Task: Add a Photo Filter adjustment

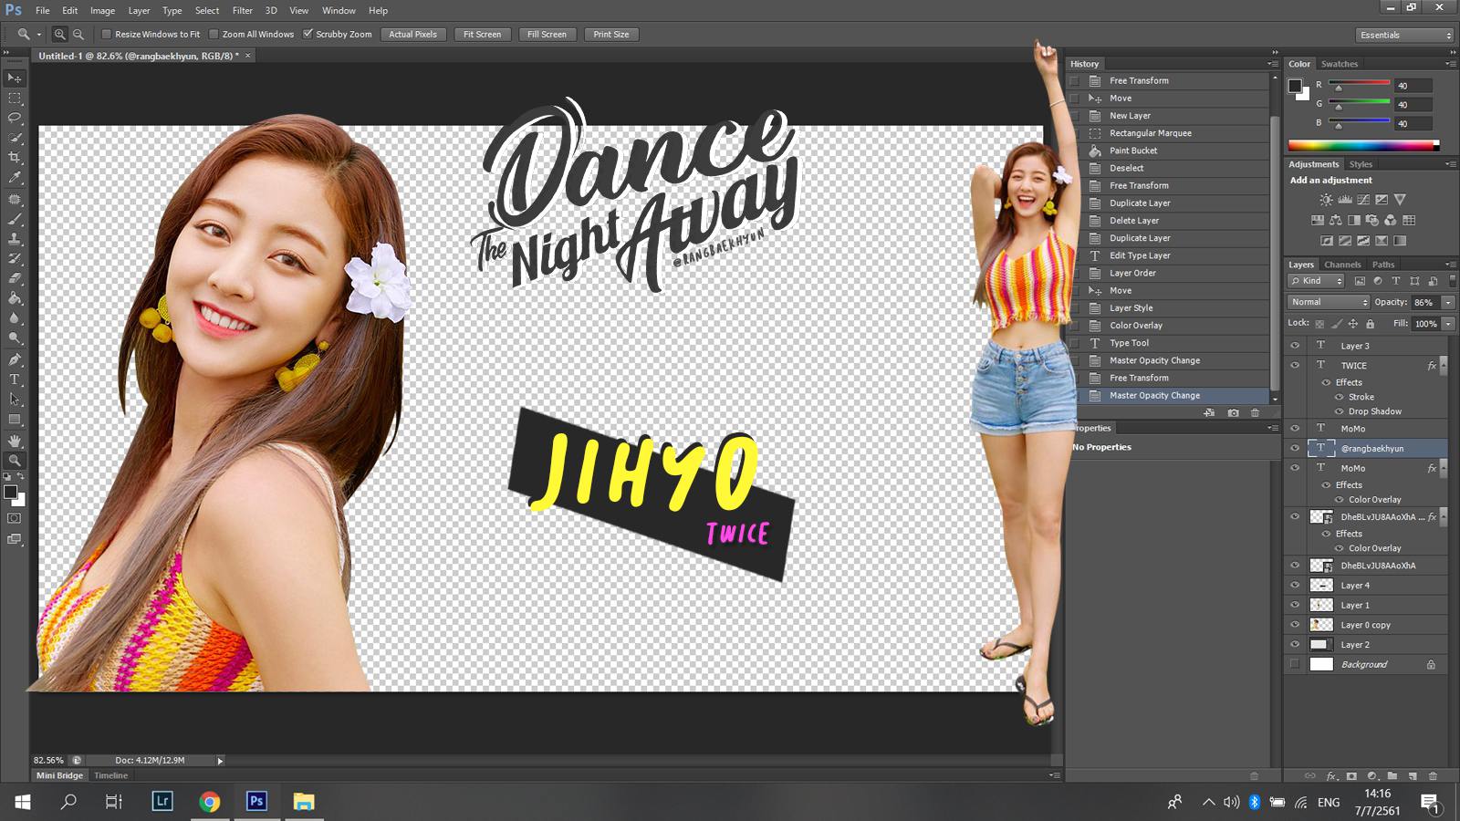Action: (1372, 220)
